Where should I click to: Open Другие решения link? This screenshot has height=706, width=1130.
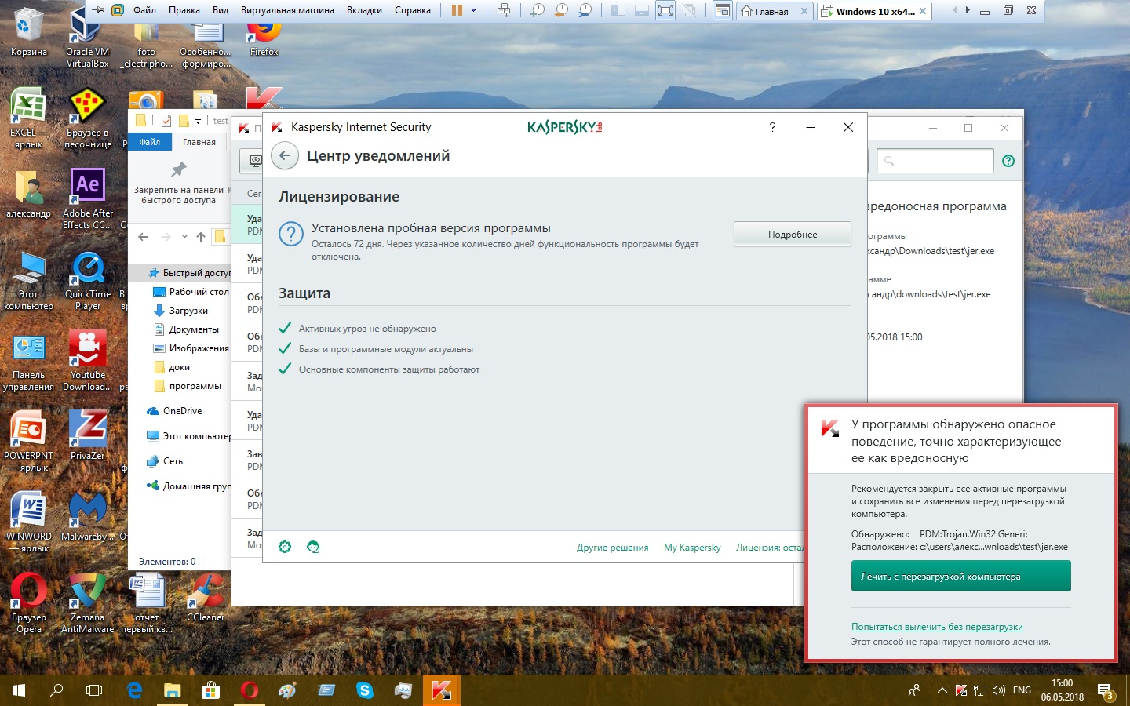coord(612,548)
